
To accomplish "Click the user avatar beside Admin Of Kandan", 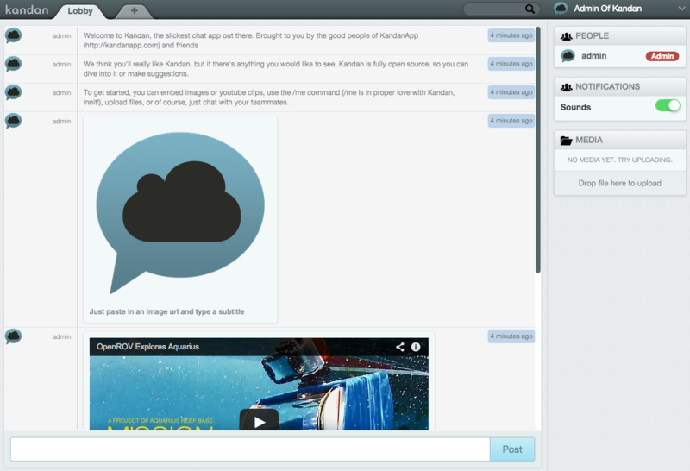I will coord(561,9).
